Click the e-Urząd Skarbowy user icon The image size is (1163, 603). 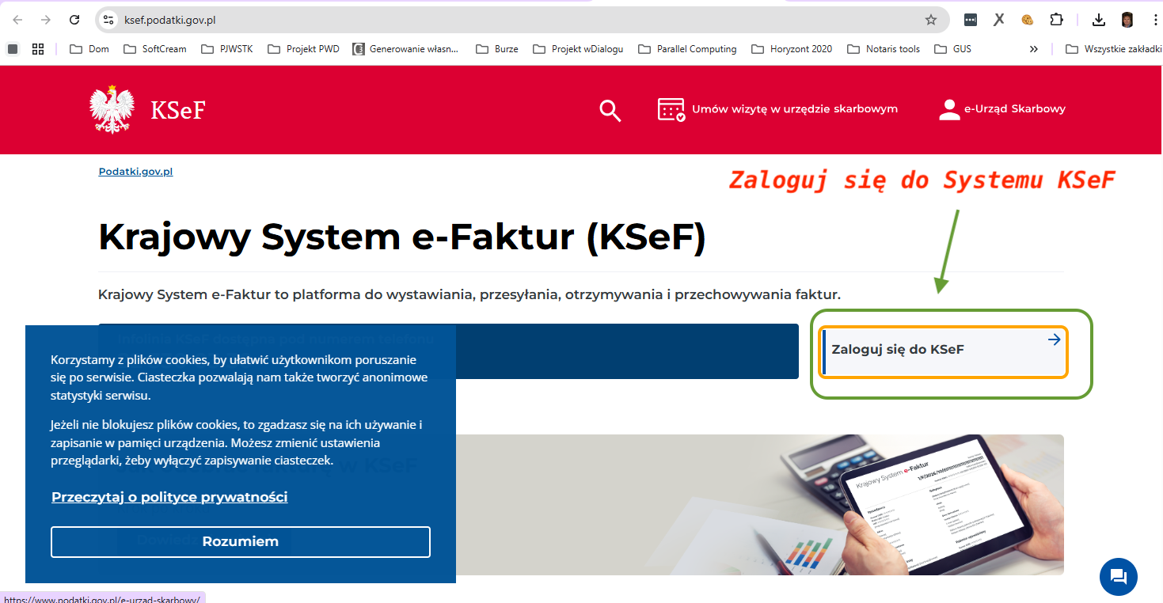click(x=949, y=109)
